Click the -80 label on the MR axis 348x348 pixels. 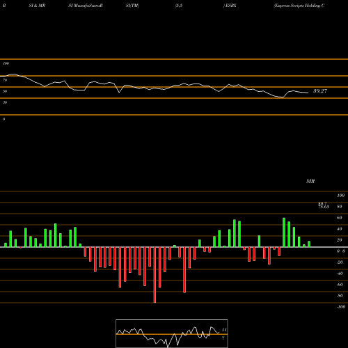tap(340, 296)
